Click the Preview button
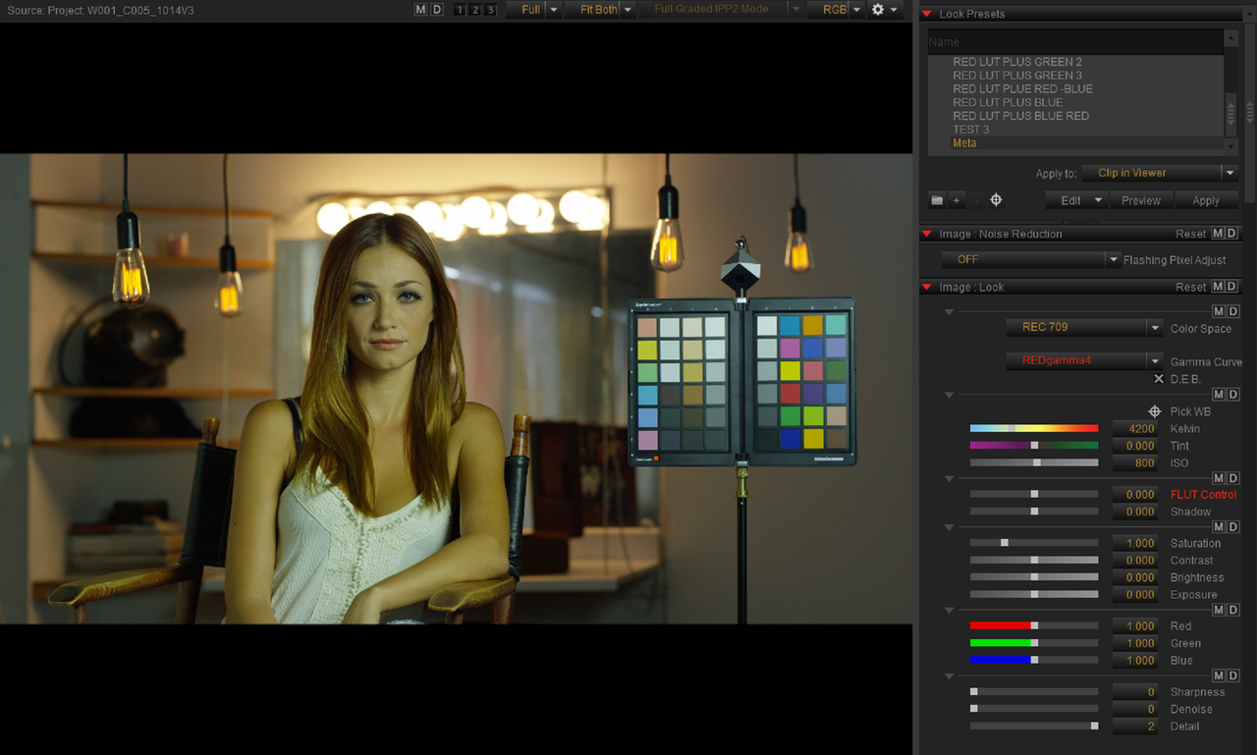This screenshot has width=1257, height=755. point(1141,200)
